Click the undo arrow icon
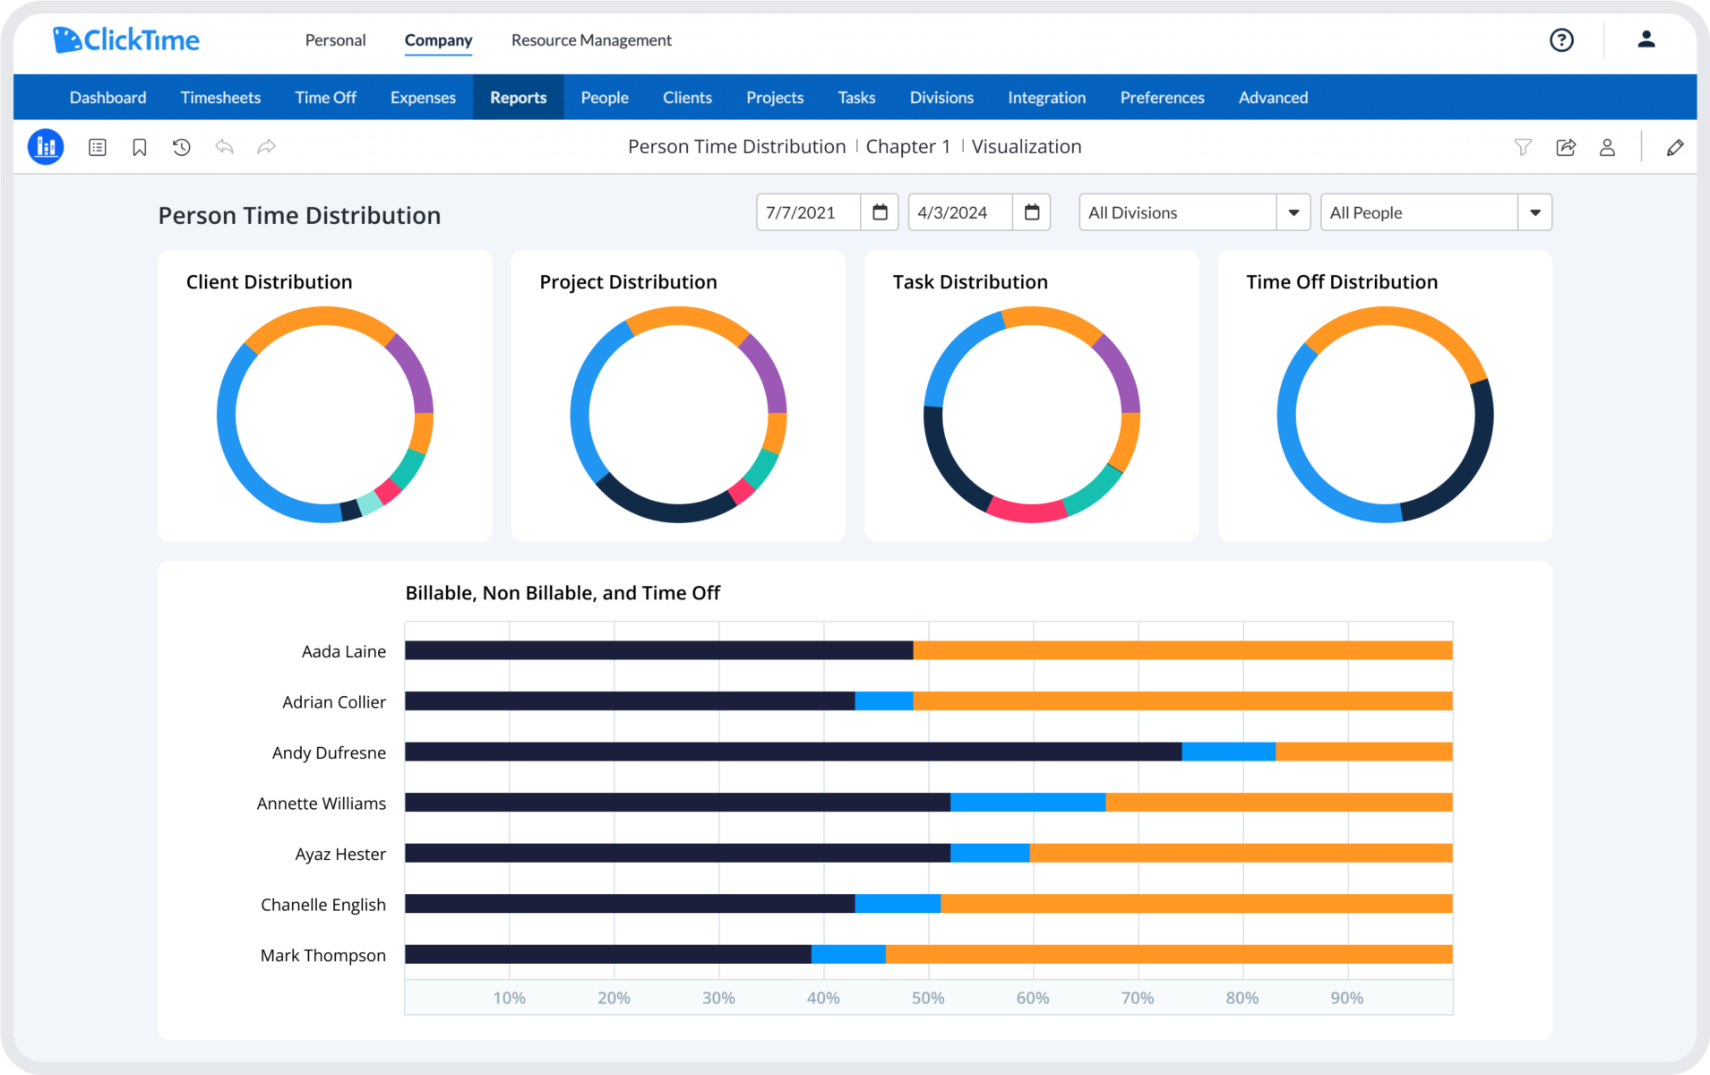Screen dimensions: 1710x1075 click(x=224, y=146)
